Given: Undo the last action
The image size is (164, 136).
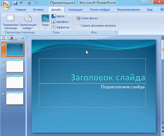Looking at the screenshot, I should tap(21, 3).
